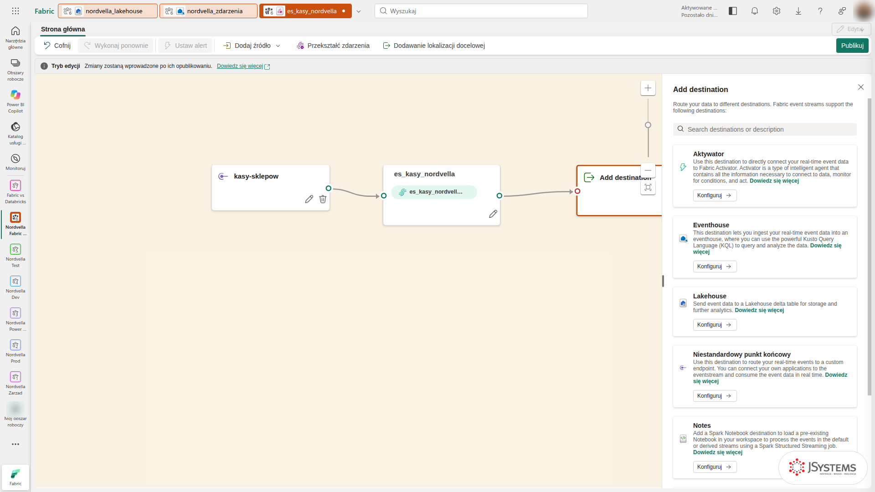Open the Edytuj mode dropdown
Image resolution: width=875 pixels, height=492 pixels.
(x=851, y=29)
